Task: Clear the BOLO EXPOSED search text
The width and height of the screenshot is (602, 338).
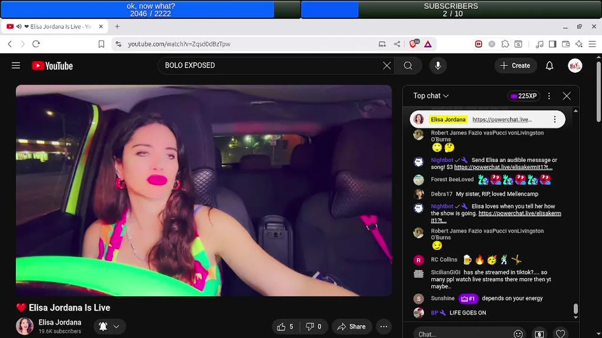Action: (387, 66)
